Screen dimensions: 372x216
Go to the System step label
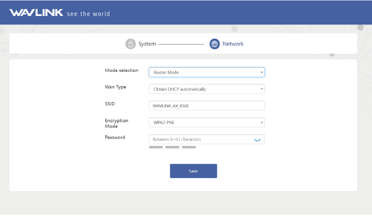(x=147, y=44)
